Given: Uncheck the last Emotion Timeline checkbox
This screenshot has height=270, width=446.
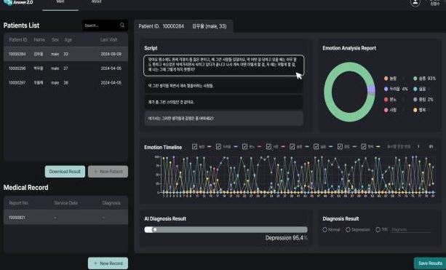Looking at the screenshot, I should [364, 146].
